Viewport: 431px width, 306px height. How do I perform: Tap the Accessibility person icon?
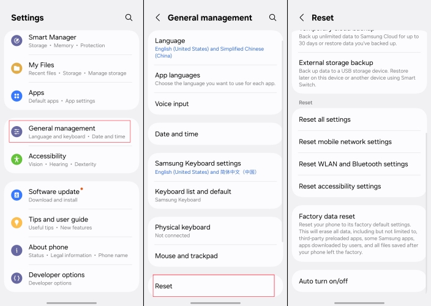pyautogui.click(x=17, y=160)
